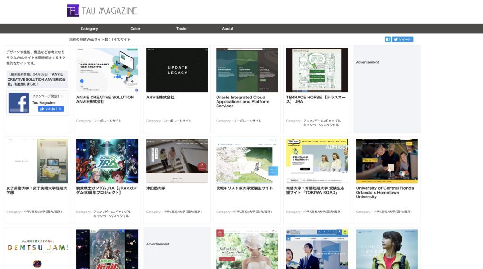Click TERRACE HORSE【テラスホース】JRA title
Image resolution: width=483 pixels, height=269 pixels.
tap(316, 99)
